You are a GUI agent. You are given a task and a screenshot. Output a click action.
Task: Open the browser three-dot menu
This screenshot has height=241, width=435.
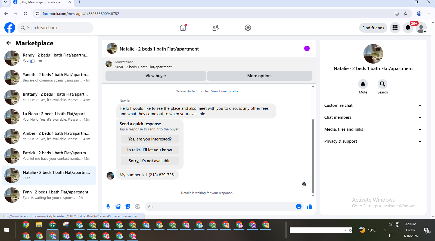coord(429,14)
